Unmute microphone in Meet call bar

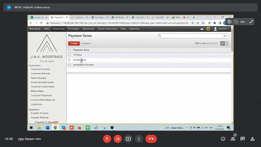tap(107, 139)
